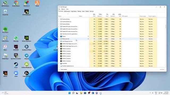Select the Processes tab
The width and height of the screenshot is (170, 95).
tap(61, 11)
